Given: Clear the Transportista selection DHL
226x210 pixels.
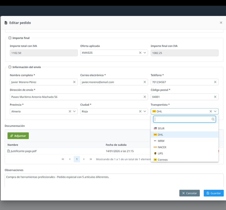Looking at the screenshot, I should pyautogui.click(x=211, y=111).
